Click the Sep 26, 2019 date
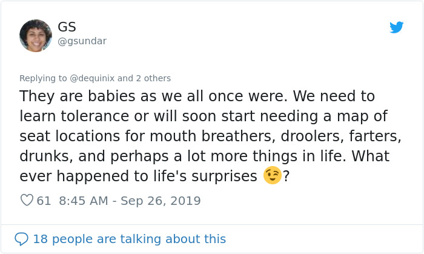 tap(162, 201)
